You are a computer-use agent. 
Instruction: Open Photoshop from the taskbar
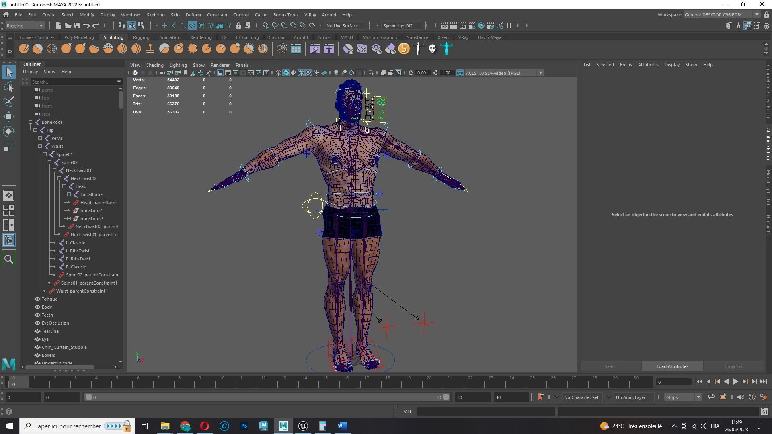pos(244,426)
